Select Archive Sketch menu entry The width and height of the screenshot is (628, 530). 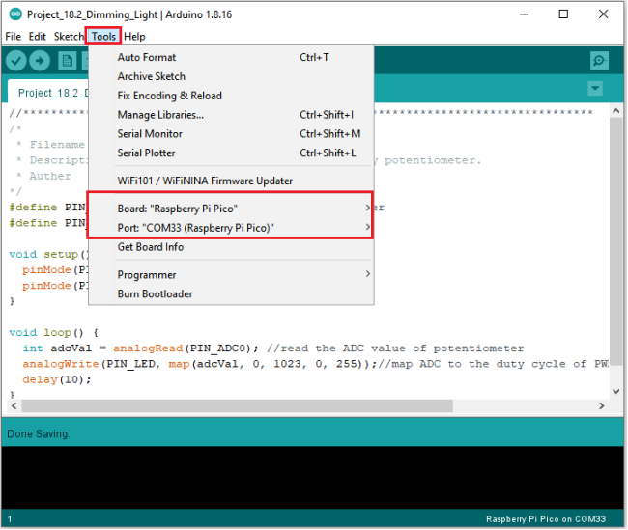231,76
